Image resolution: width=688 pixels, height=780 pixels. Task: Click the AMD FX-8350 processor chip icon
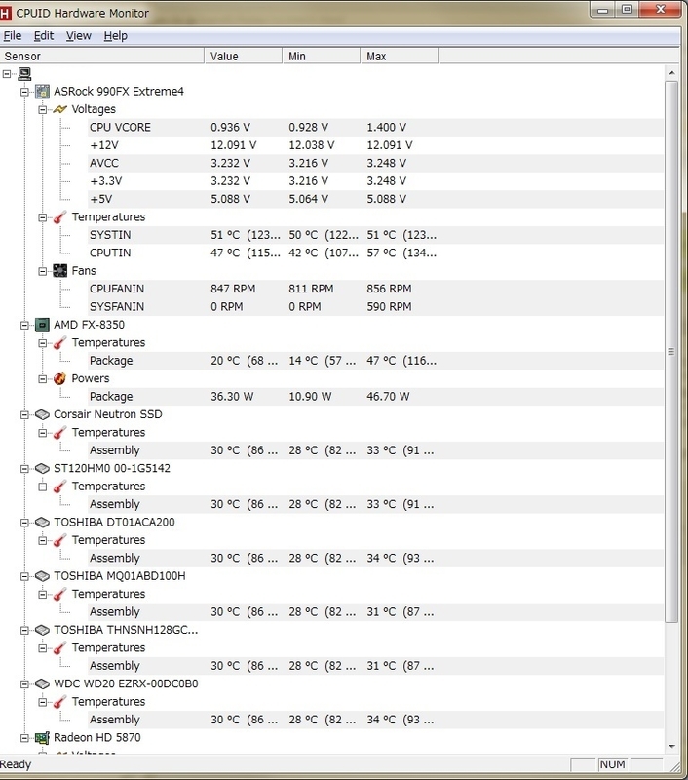[x=42, y=325]
